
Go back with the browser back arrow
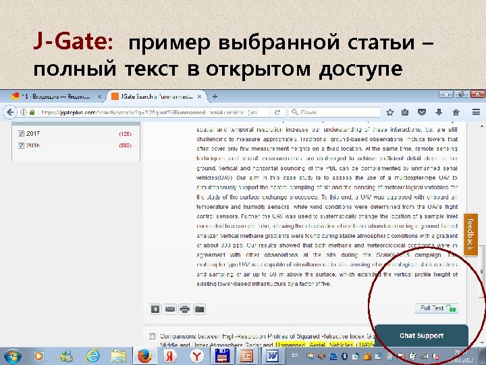[x=10, y=112]
